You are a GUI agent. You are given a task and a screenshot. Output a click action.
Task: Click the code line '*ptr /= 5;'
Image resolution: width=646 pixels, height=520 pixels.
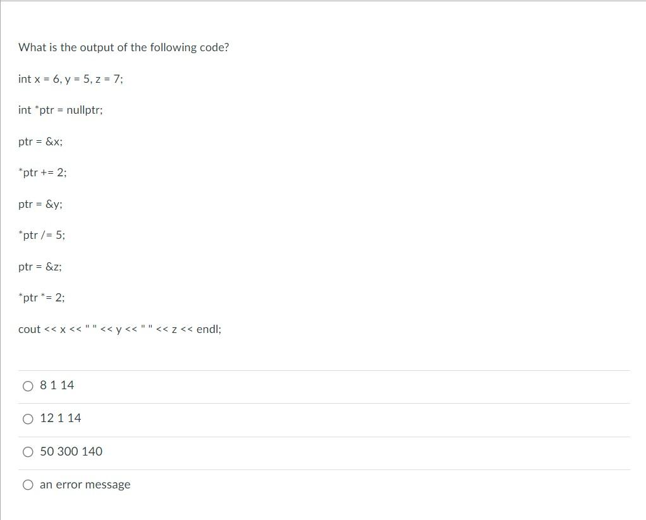click(41, 234)
